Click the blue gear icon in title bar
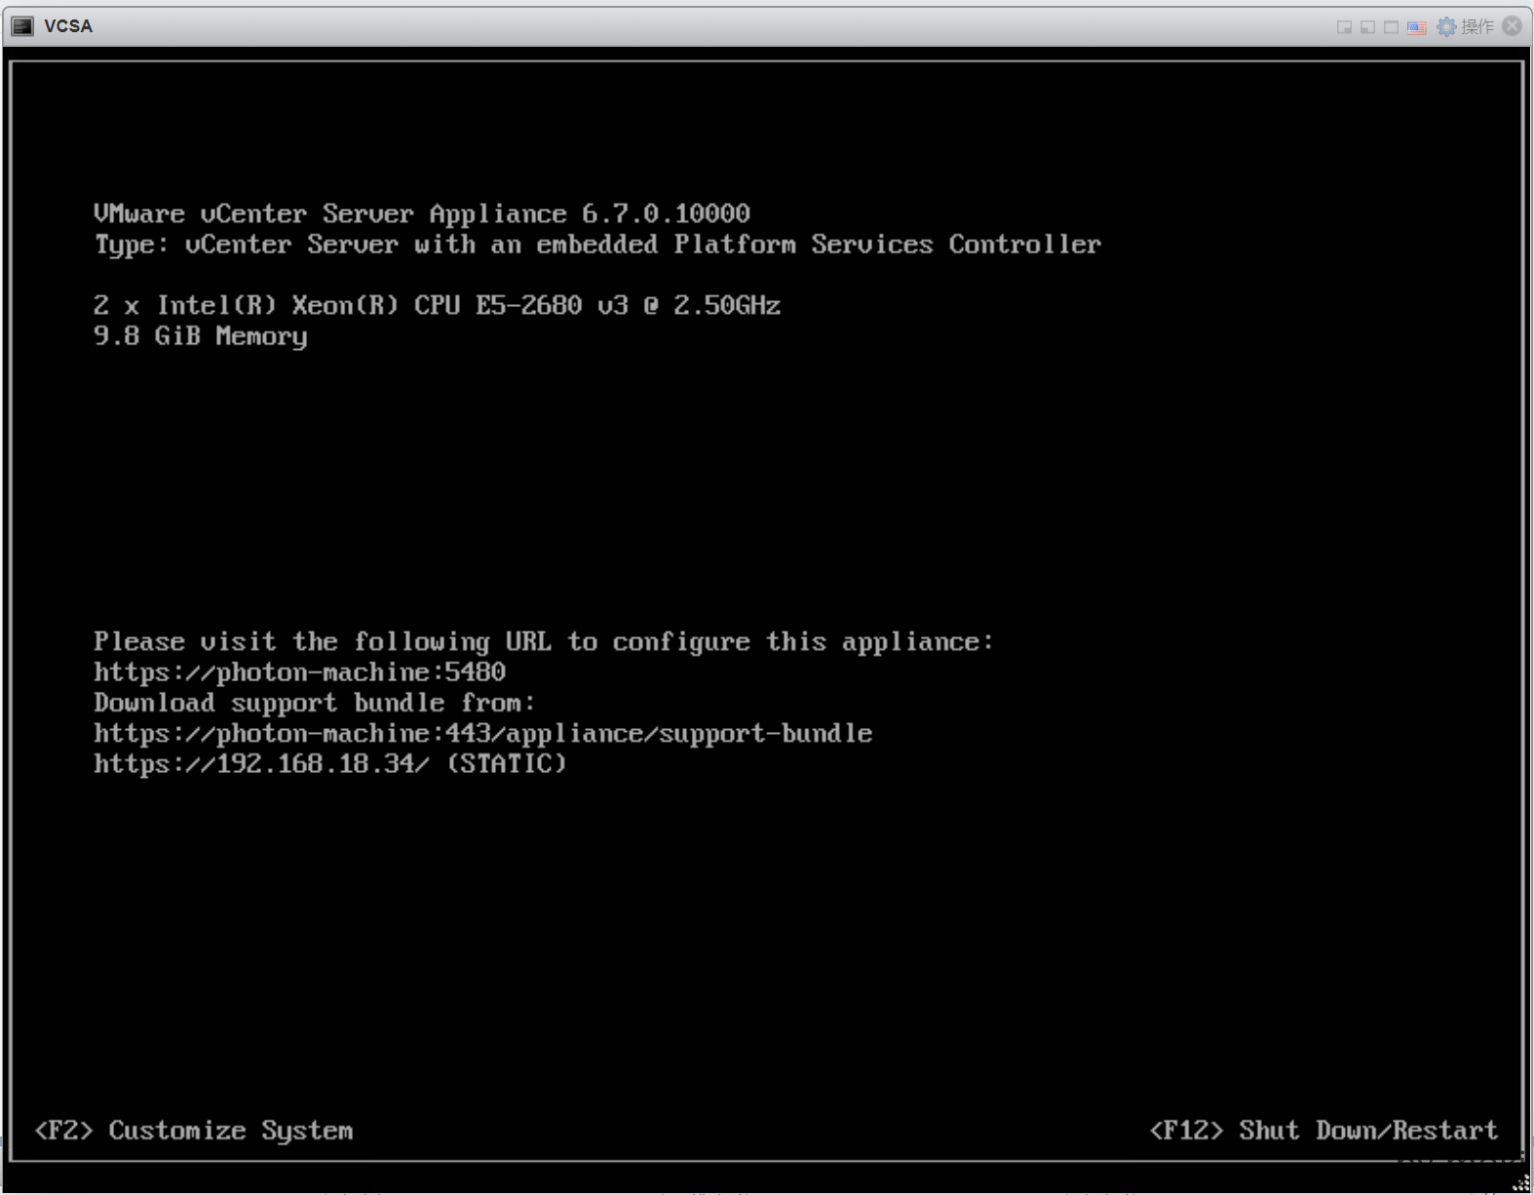Image resolution: width=1534 pixels, height=1195 pixels. (1447, 26)
